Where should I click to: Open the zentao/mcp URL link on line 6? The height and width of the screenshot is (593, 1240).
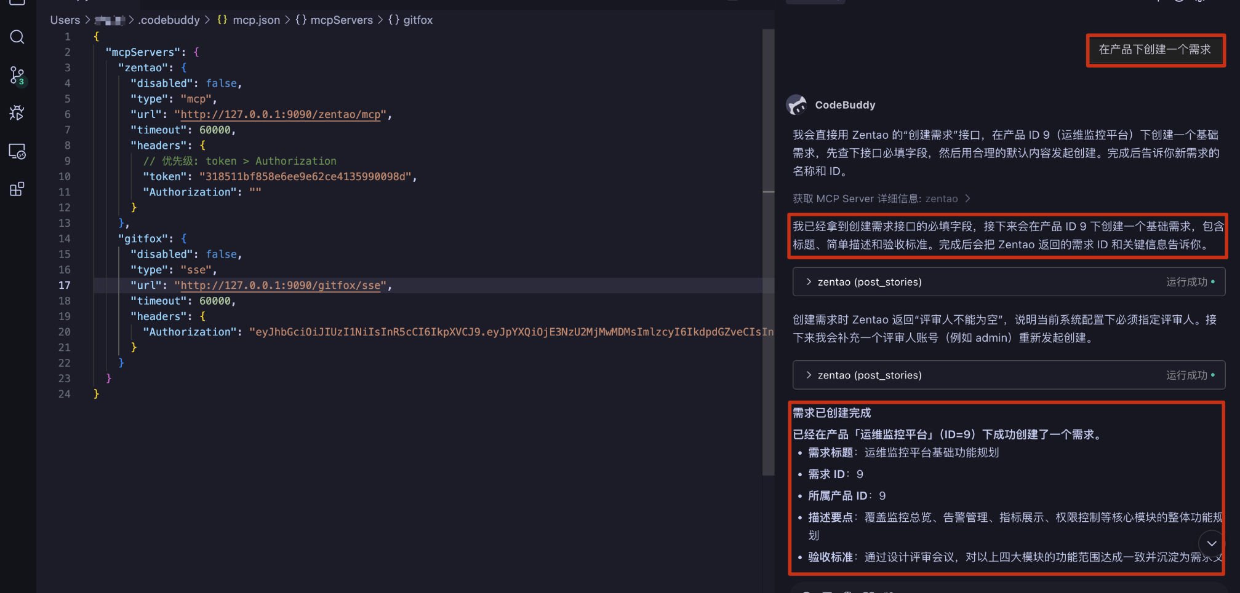281,114
